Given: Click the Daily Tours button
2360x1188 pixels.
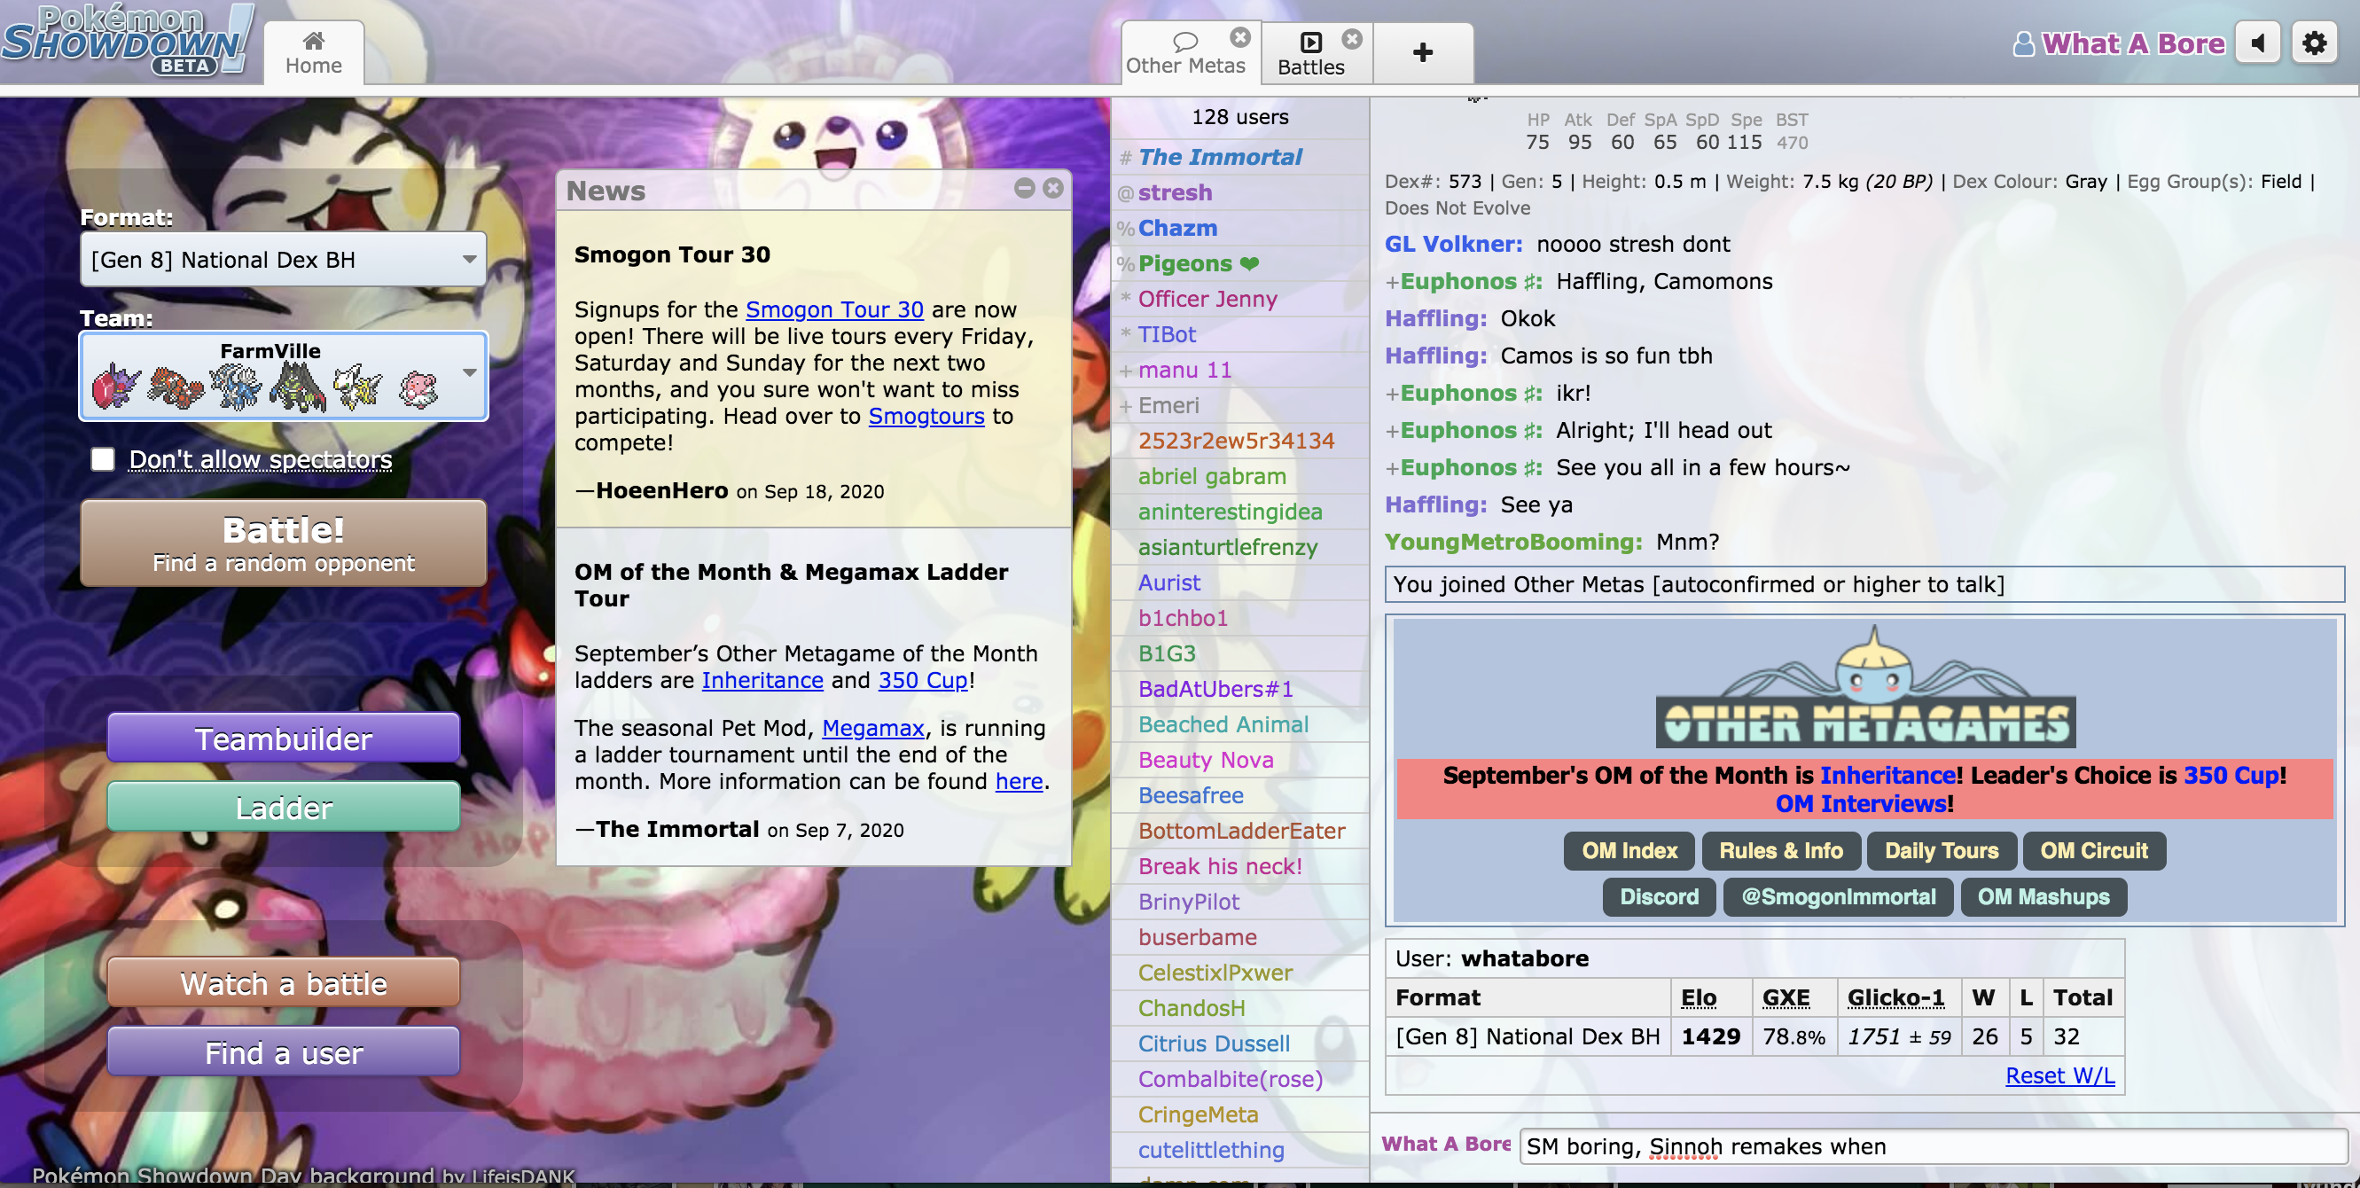Looking at the screenshot, I should click(1941, 850).
